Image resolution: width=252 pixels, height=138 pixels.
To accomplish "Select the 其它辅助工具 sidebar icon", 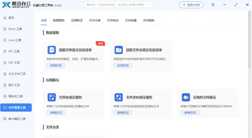I will click(5, 119).
